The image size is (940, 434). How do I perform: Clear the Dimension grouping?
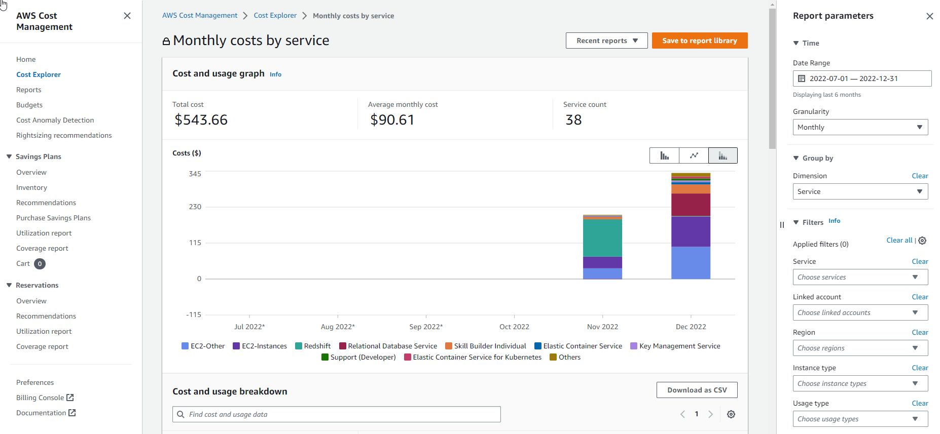[920, 176]
